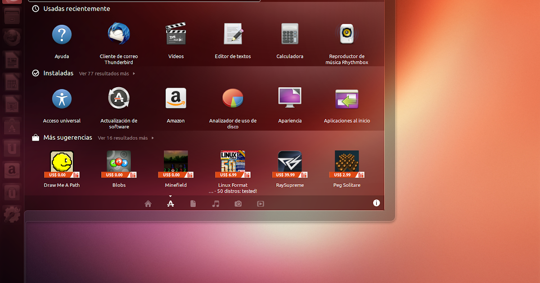Click the "... - 50 distros: tested!" caption
The width and height of the screenshot is (540, 283).
pos(233,191)
